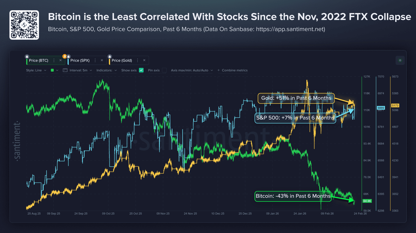The width and height of the screenshot is (416, 233).
Task: Click the Combine metrics button
Action: point(232,70)
